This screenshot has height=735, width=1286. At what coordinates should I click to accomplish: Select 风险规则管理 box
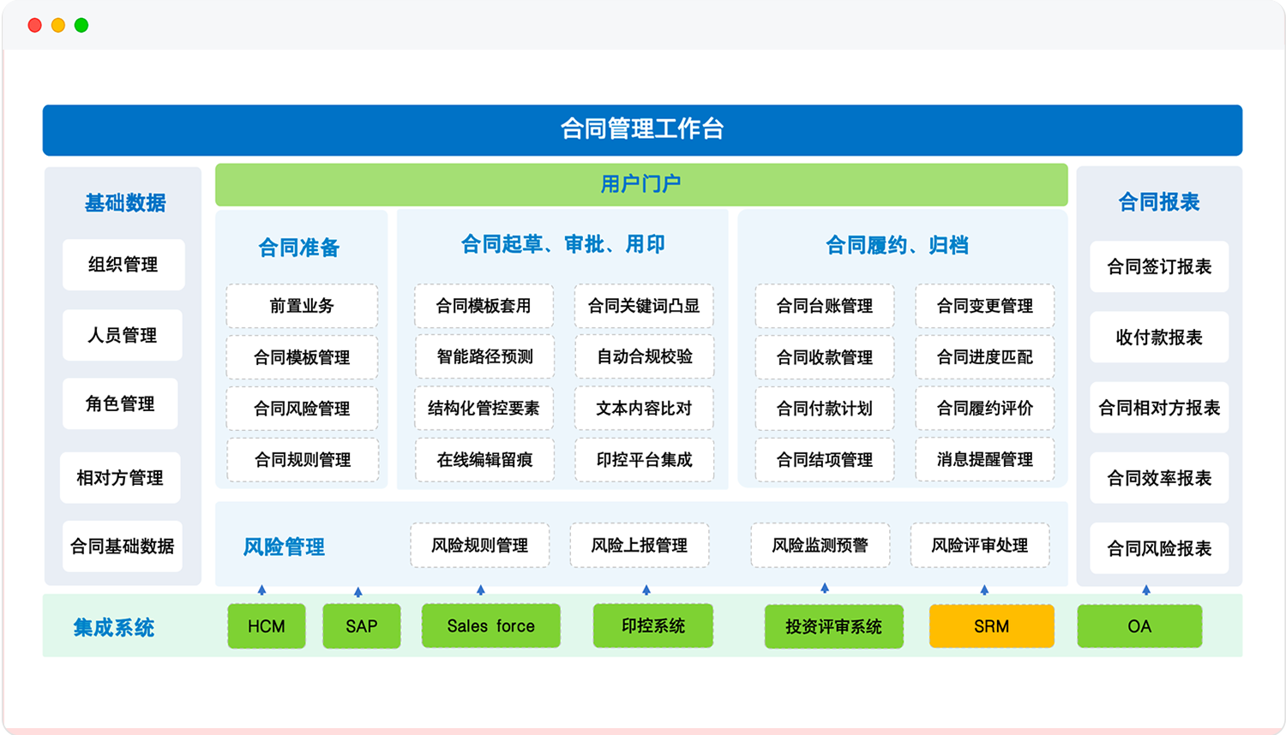pyautogui.click(x=480, y=546)
